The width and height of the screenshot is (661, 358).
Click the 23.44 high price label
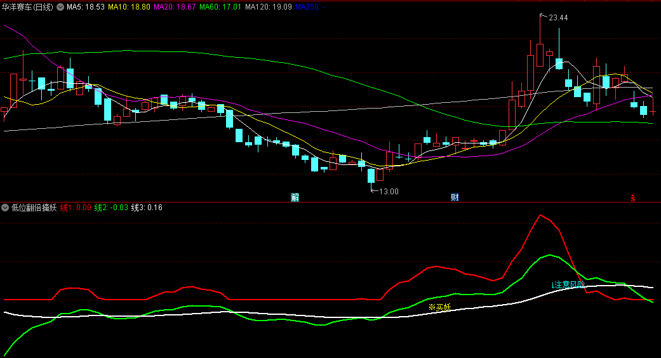[558, 18]
